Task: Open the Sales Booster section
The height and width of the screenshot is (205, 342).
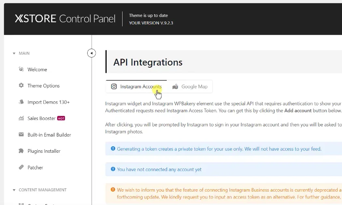Action: pos(41,118)
